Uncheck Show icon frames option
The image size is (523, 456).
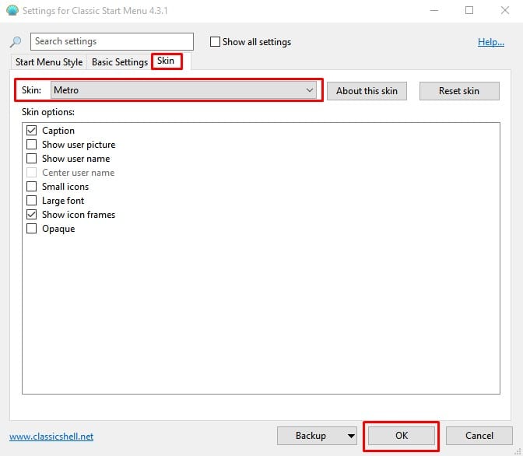(31, 215)
